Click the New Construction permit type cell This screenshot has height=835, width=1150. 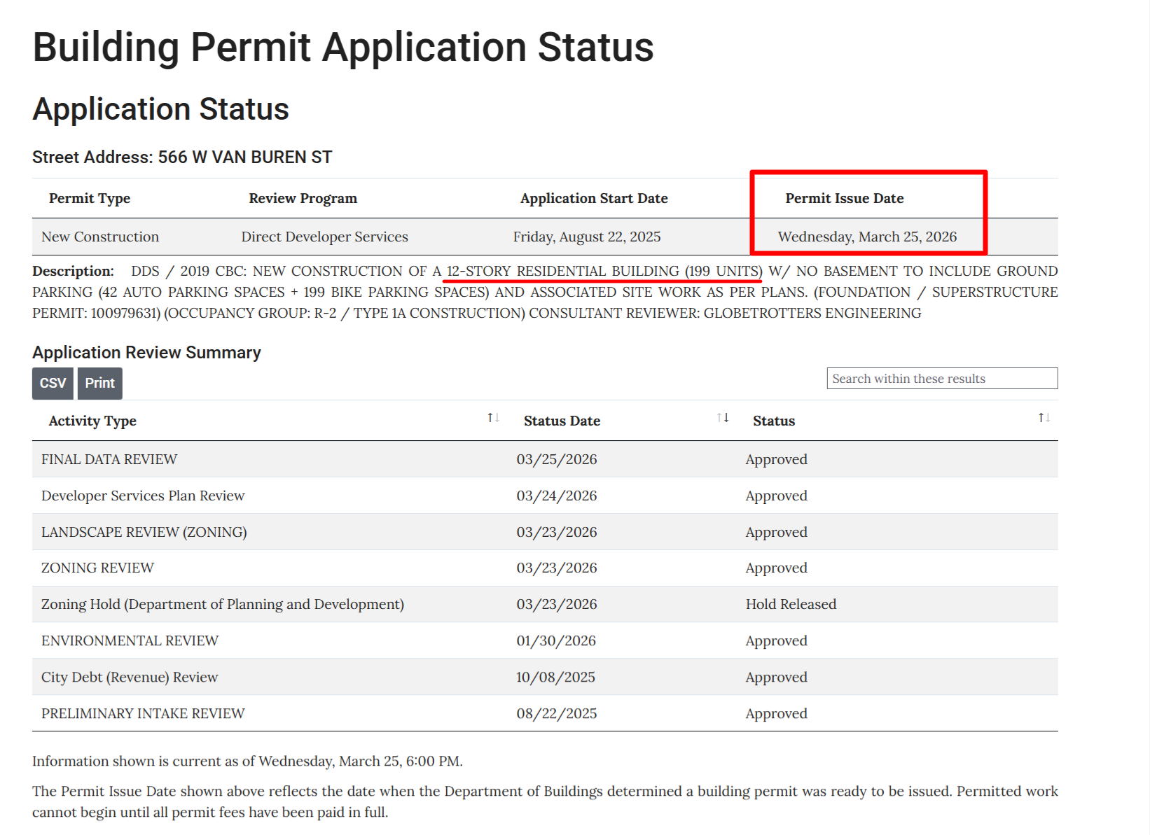tap(99, 237)
